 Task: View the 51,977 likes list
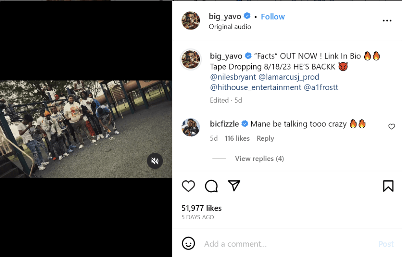pos(201,208)
